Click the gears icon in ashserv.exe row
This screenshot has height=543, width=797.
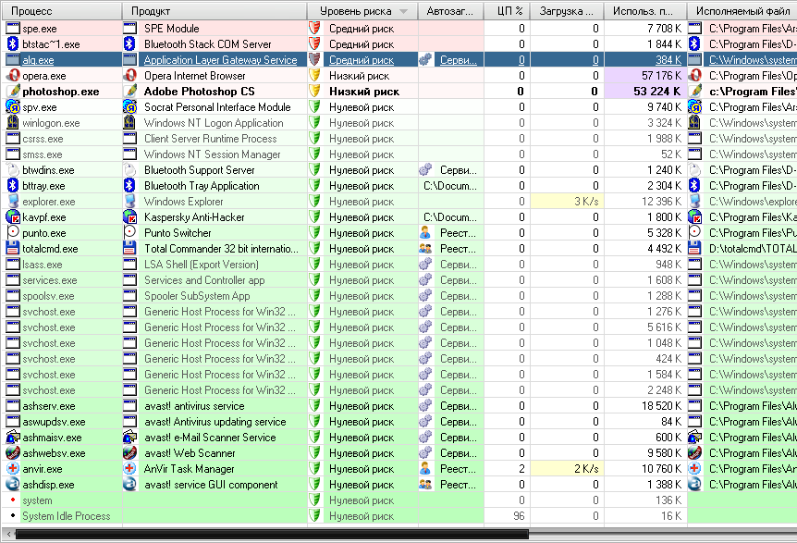pyautogui.click(x=425, y=406)
